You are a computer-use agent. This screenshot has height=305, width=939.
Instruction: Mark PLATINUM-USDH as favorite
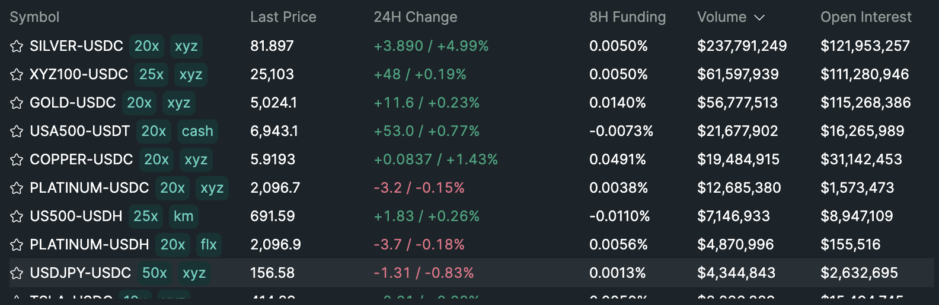17,245
